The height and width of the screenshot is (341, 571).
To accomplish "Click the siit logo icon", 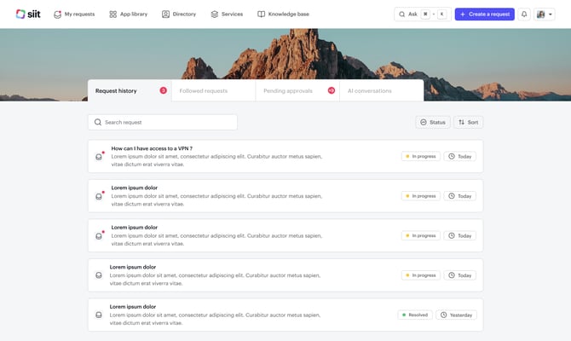I will tap(20, 14).
